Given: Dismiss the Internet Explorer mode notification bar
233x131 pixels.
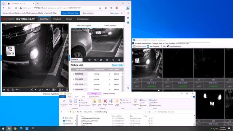Looking at the screenshot, I should [x=122, y=13].
